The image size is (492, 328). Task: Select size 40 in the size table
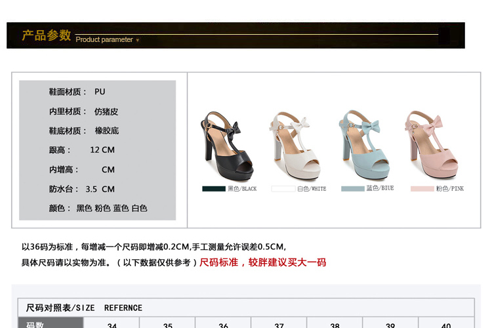(x=446, y=325)
